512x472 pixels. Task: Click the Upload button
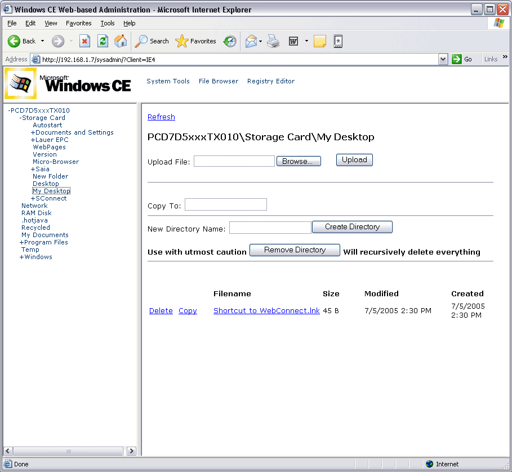coord(354,160)
